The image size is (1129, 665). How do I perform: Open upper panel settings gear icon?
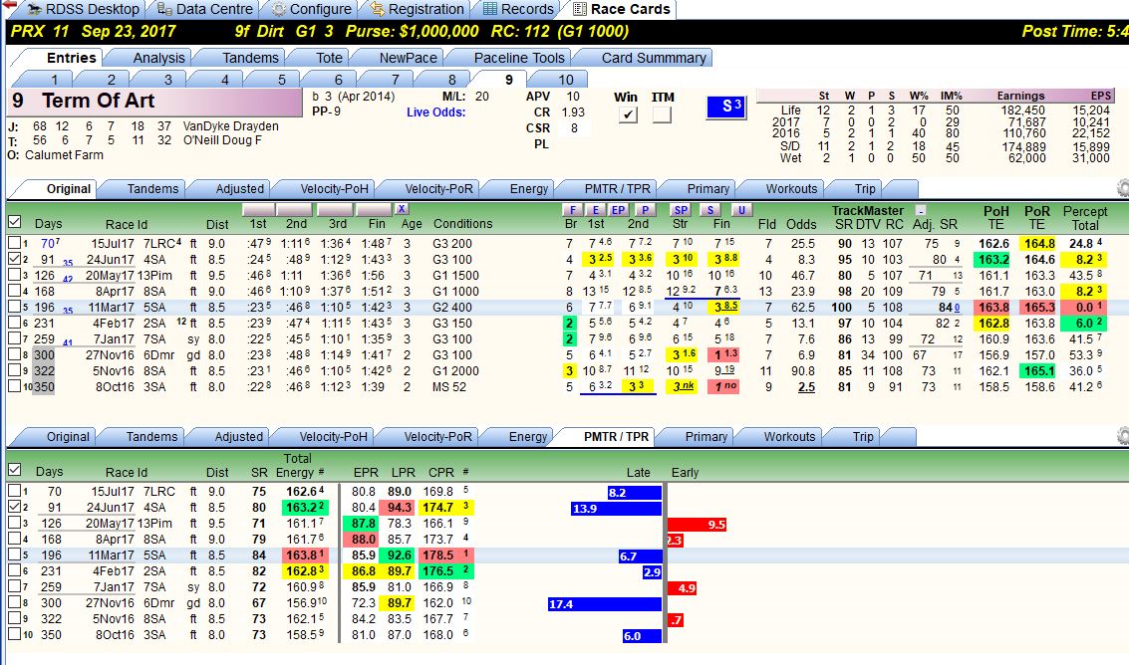point(1122,188)
